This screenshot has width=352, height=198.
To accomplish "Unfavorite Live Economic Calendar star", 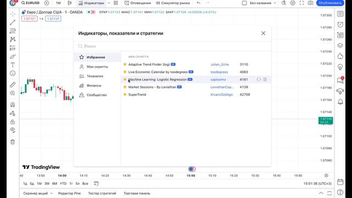I will pyautogui.click(x=125, y=72).
